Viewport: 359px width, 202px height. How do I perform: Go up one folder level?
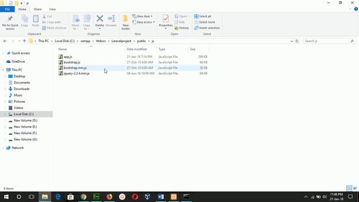[x=24, y=41]
